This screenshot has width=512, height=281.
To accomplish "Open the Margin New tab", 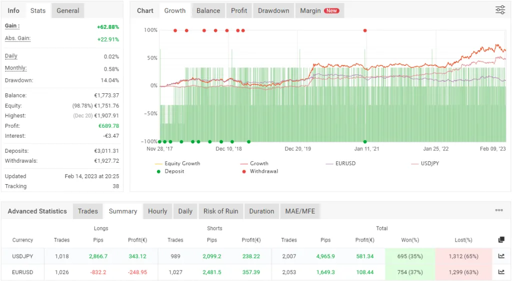I will tap(319, 11).
